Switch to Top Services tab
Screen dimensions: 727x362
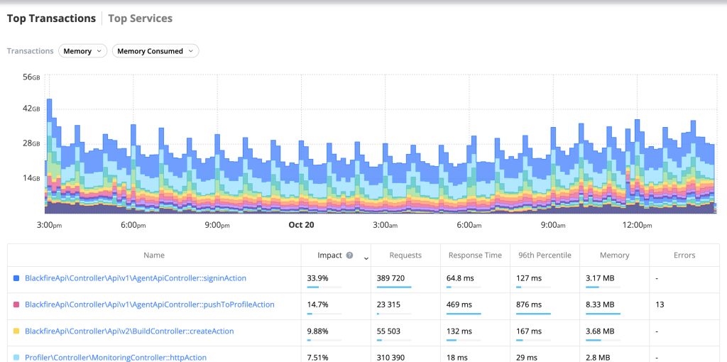tap(140, 18)
